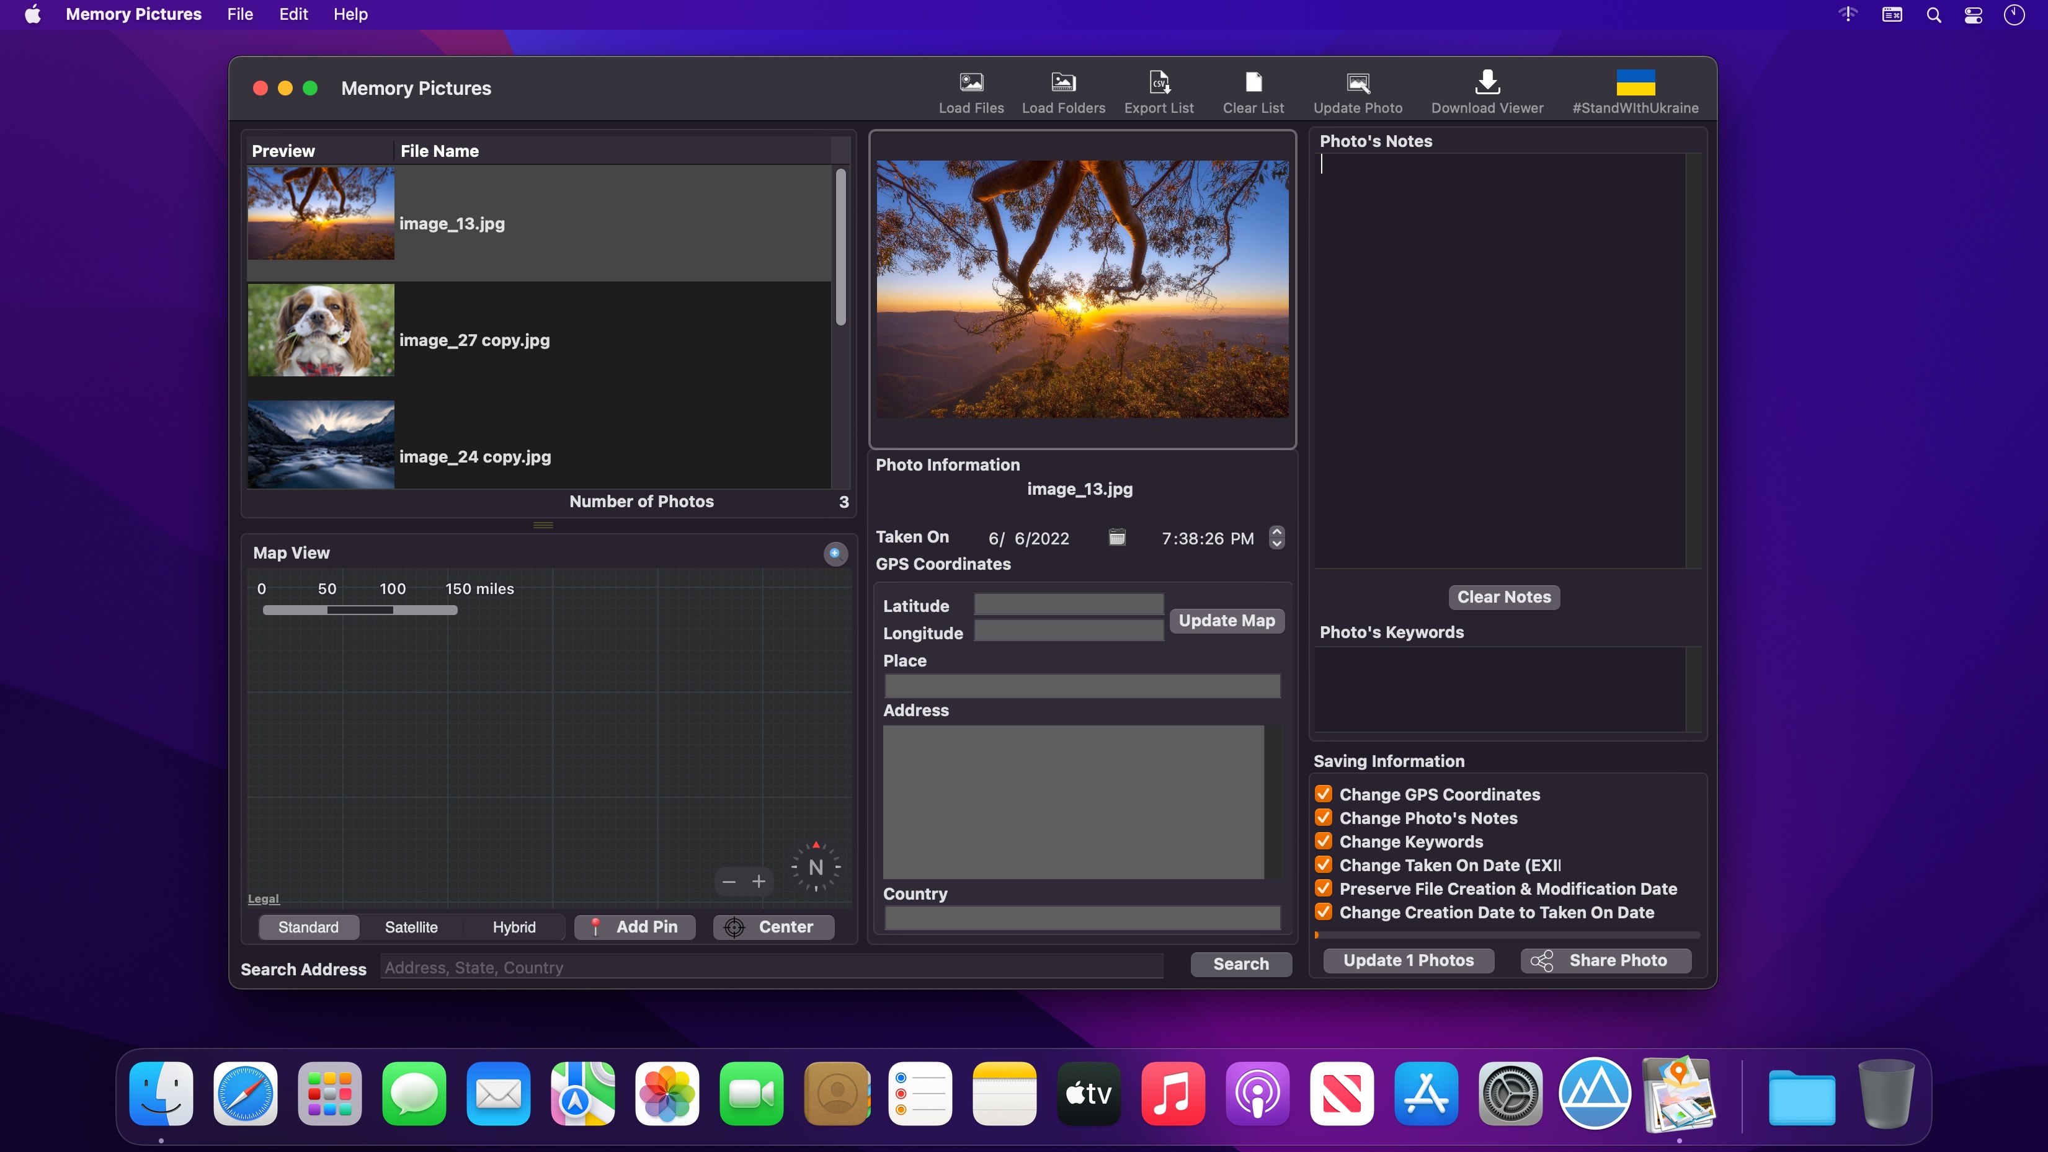Image resolution: width=2048 pixels, height=1152 pixels.
Task: Click the Update Map button
Action: (x=1227, y=621)
